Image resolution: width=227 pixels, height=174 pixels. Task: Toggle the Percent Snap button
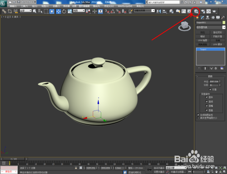118,11
